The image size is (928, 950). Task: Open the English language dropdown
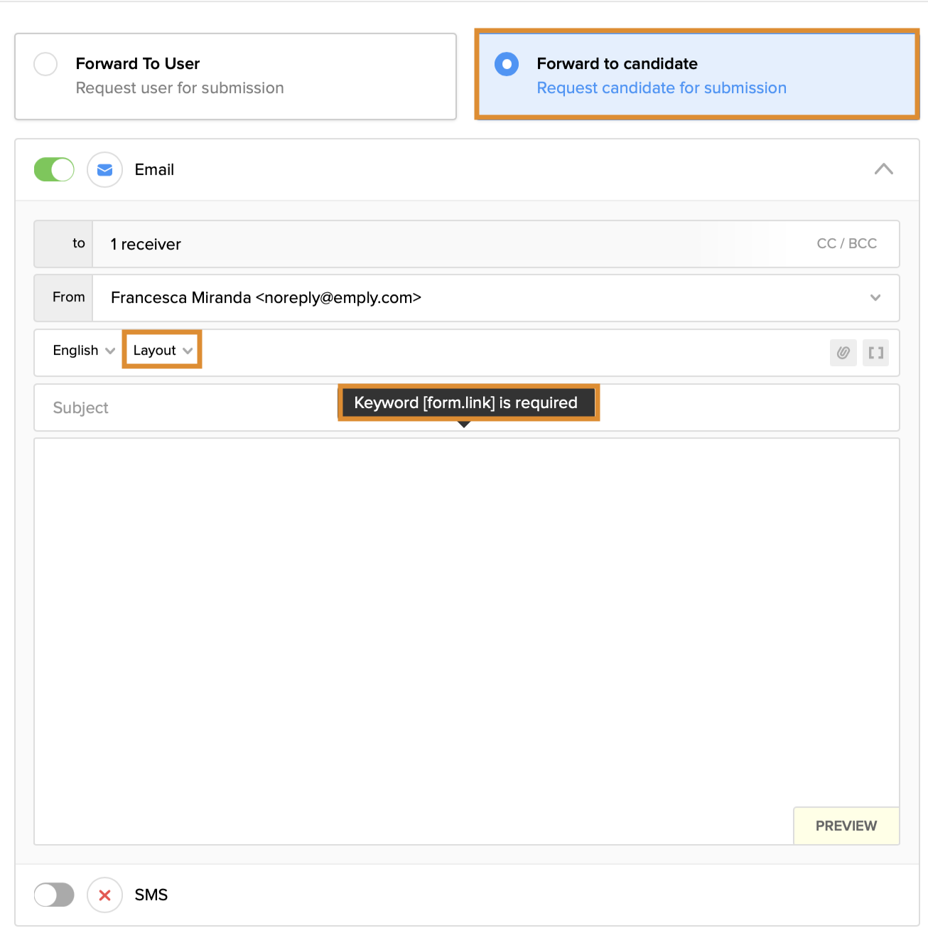pyautogui.click(x=83, y=351)
